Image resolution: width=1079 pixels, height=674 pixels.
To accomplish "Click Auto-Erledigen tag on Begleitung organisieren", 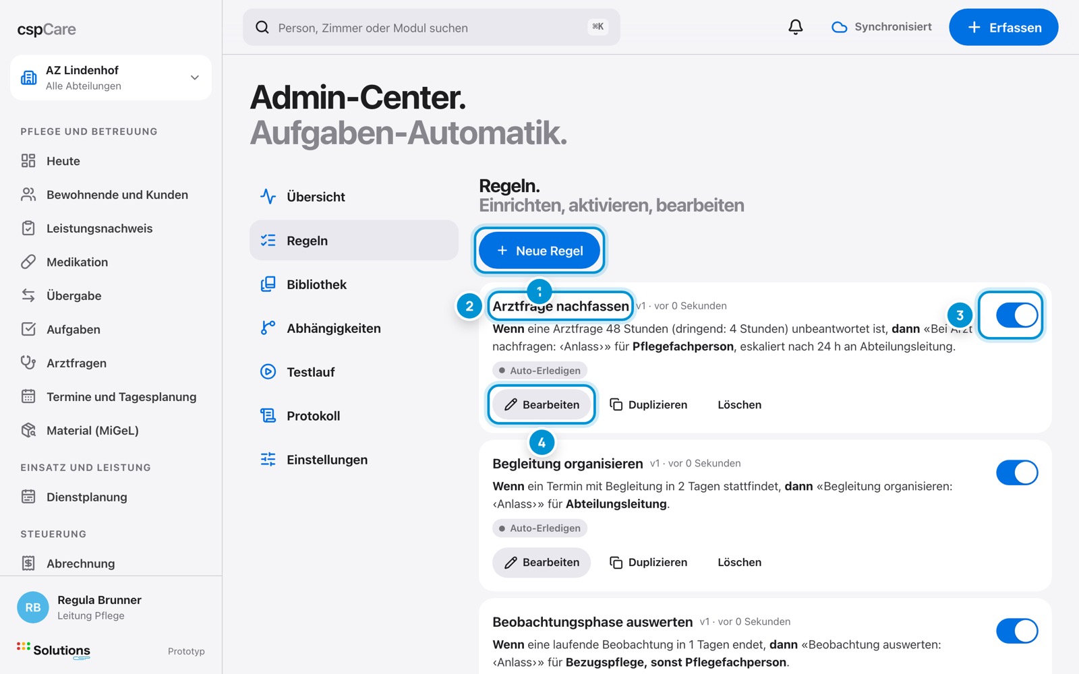I will [539, 528].
